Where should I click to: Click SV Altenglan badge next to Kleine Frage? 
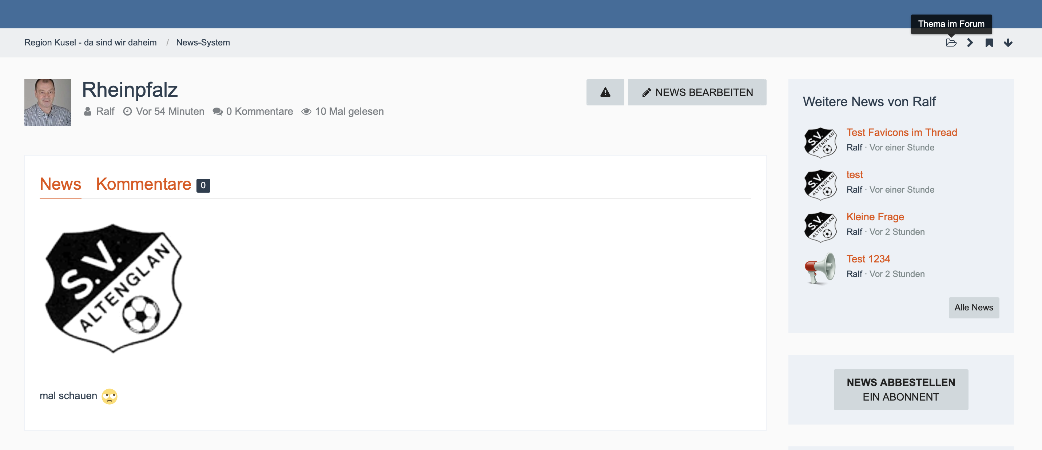(x=820, y=226)
